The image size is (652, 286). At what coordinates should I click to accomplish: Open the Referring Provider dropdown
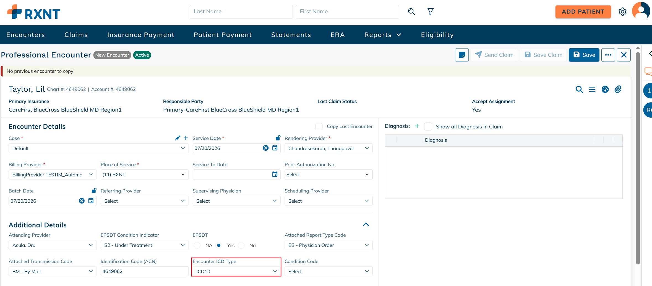(x=144, y=201)
